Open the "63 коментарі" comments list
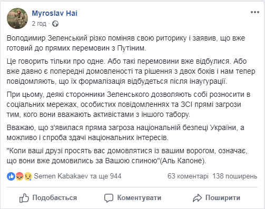The height and width of the screenshot is (209, 265). click(x=188, y=176)
